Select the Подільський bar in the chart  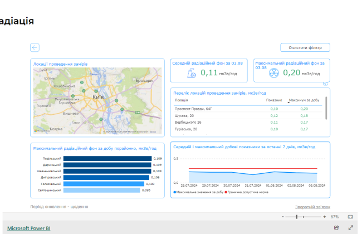point(107,158)
